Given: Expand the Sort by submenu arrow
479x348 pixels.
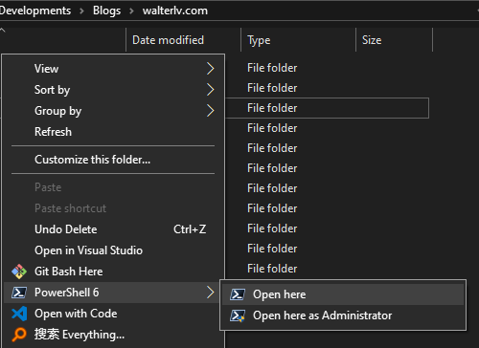Looking at the screenshot, I should [210, 90].
